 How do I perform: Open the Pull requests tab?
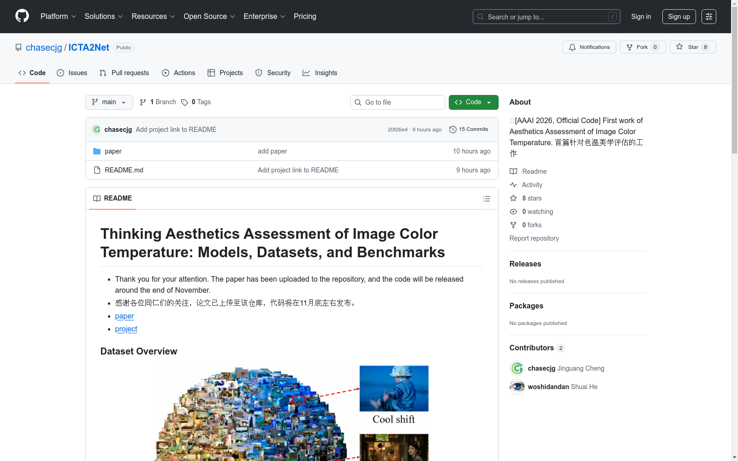(x=124, y=73)
